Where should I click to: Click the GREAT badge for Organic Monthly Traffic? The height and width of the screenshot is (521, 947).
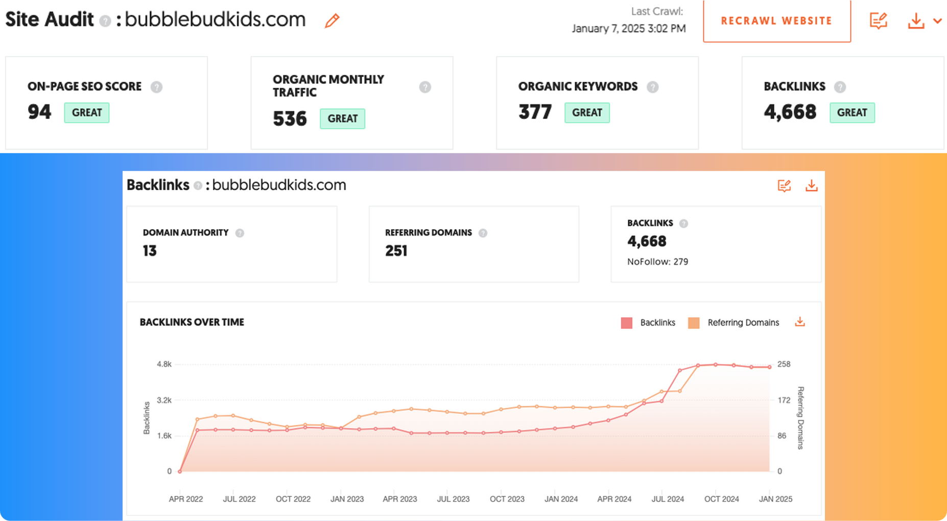click(x=342, y=119)
